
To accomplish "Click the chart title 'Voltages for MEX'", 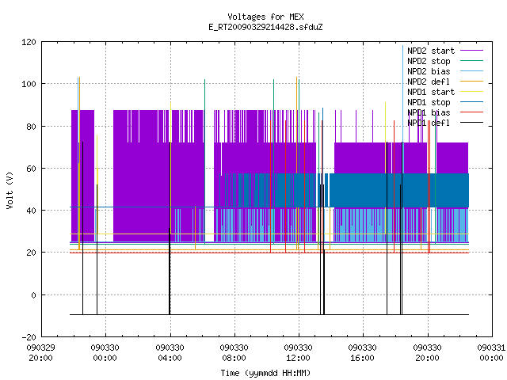I will (265, 17).
